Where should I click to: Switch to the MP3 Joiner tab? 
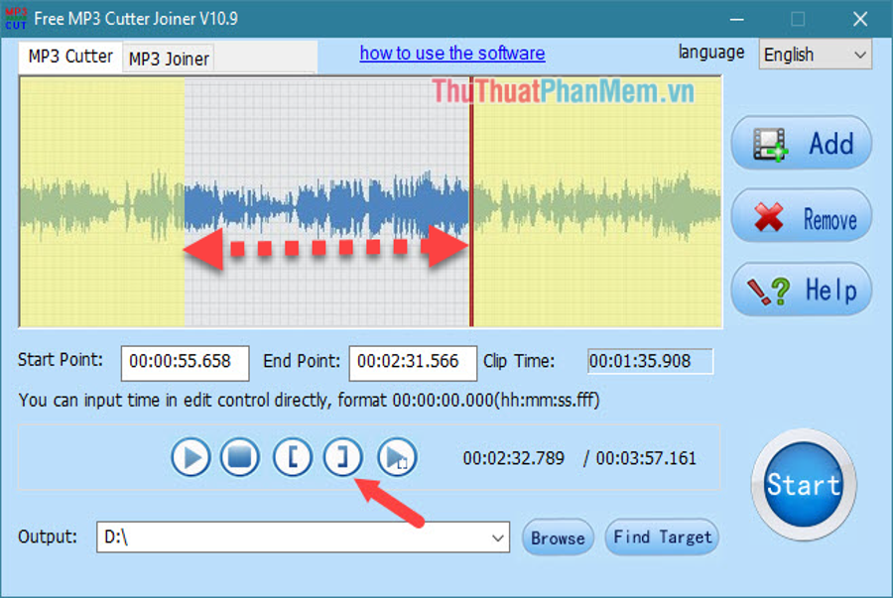pyautogui.click(x=169, y=59)
